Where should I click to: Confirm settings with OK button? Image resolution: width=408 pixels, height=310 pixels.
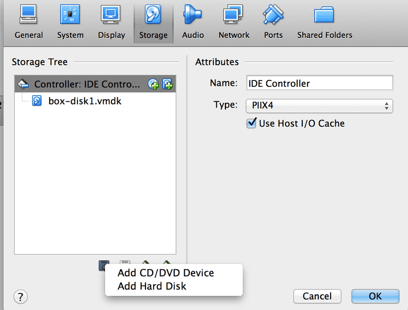pyautogui.click(x=375, y=296)
